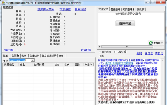Click the 生病 column header
The height and width of the screenshot is (109, 167).
point(68,64)
